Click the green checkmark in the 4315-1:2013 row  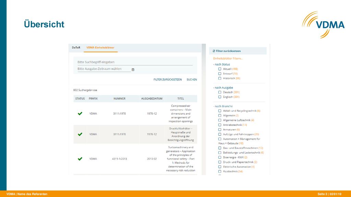pos(80,159)
